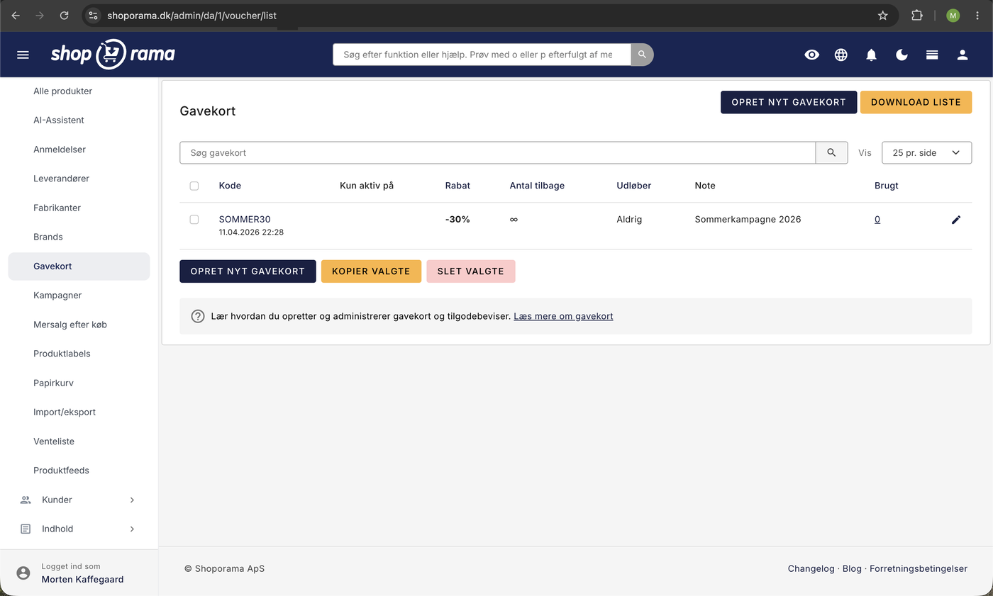Screen dimensions: 993x596
Task: Select Import/eksport in the sidebar
Action: 65,412
